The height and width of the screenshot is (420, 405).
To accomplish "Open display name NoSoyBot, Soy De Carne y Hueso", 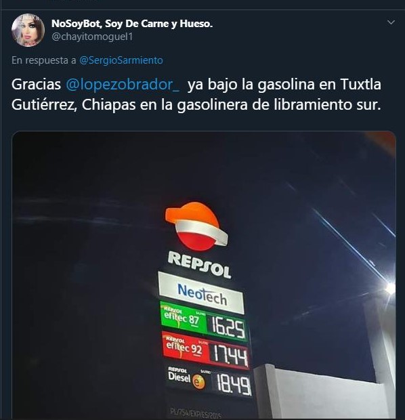I will (x=132, y=24).
